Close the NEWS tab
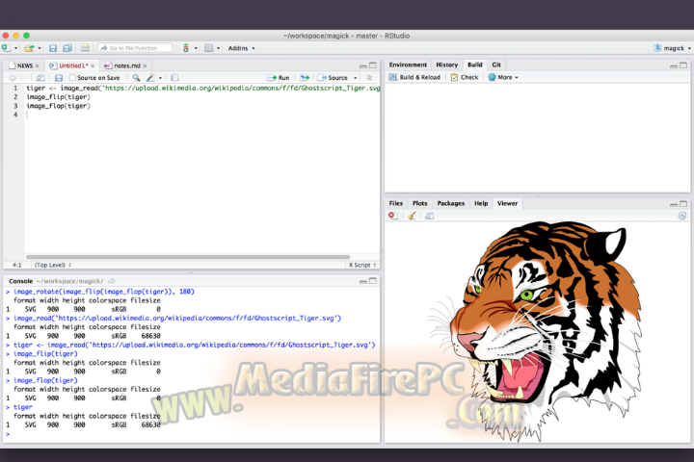Image resolution: width=694 pixels, height=462 pixels. point(38,65)
